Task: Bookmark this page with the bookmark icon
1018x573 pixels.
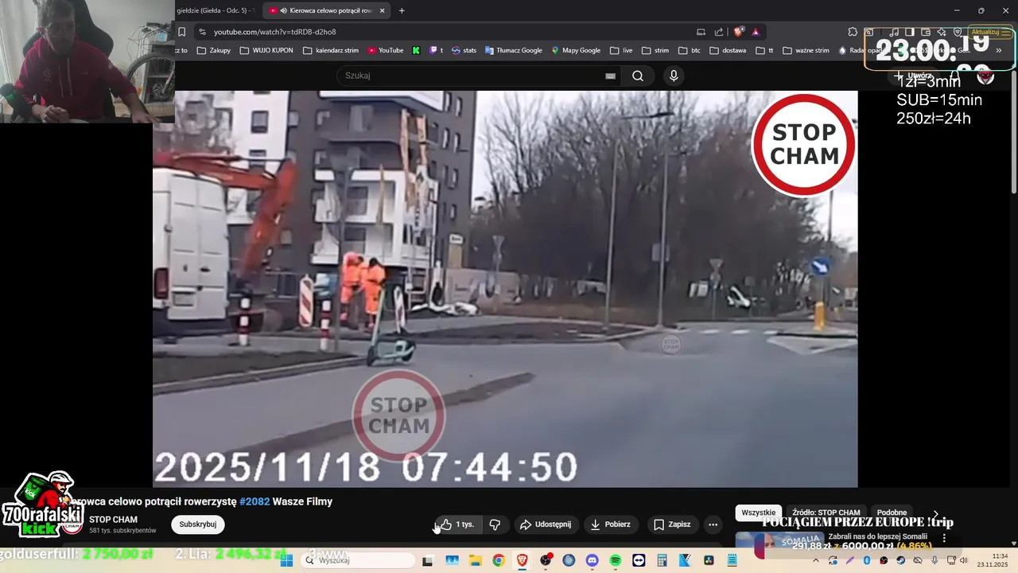Action: click(181, 32)
